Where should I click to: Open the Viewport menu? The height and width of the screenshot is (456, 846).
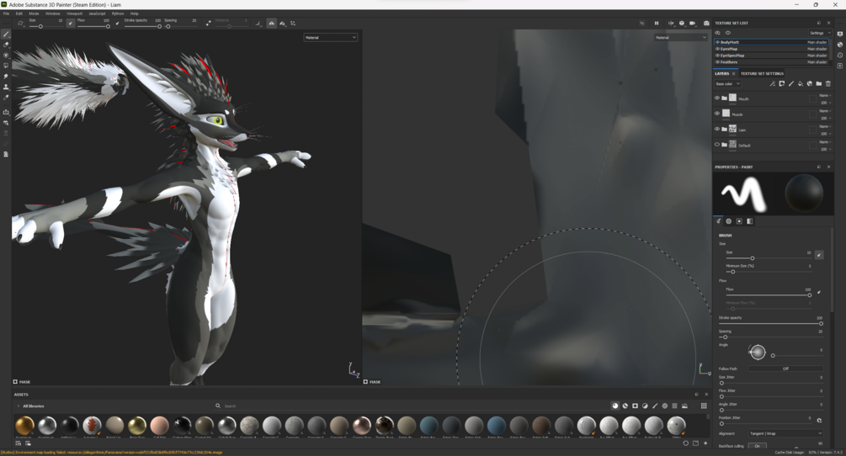coord(74,13)
